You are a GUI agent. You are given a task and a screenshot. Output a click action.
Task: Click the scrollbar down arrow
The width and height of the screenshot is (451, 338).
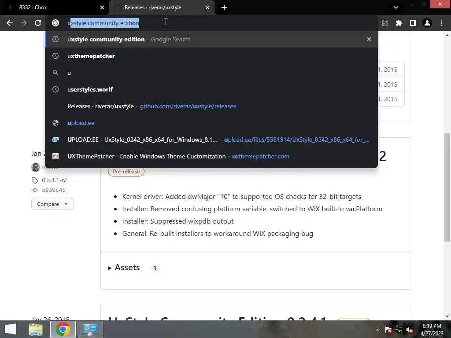(447, 316)
